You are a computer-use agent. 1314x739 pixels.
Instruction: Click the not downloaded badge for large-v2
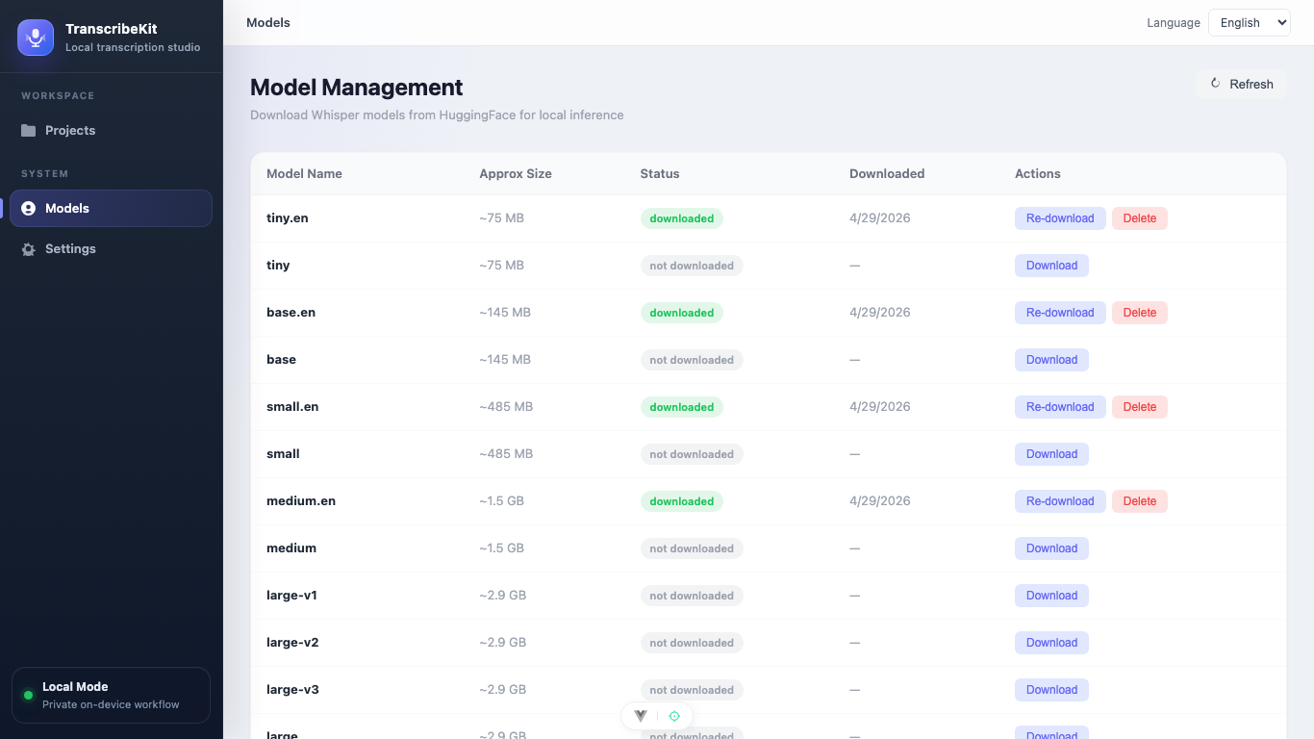pos(692,643)
